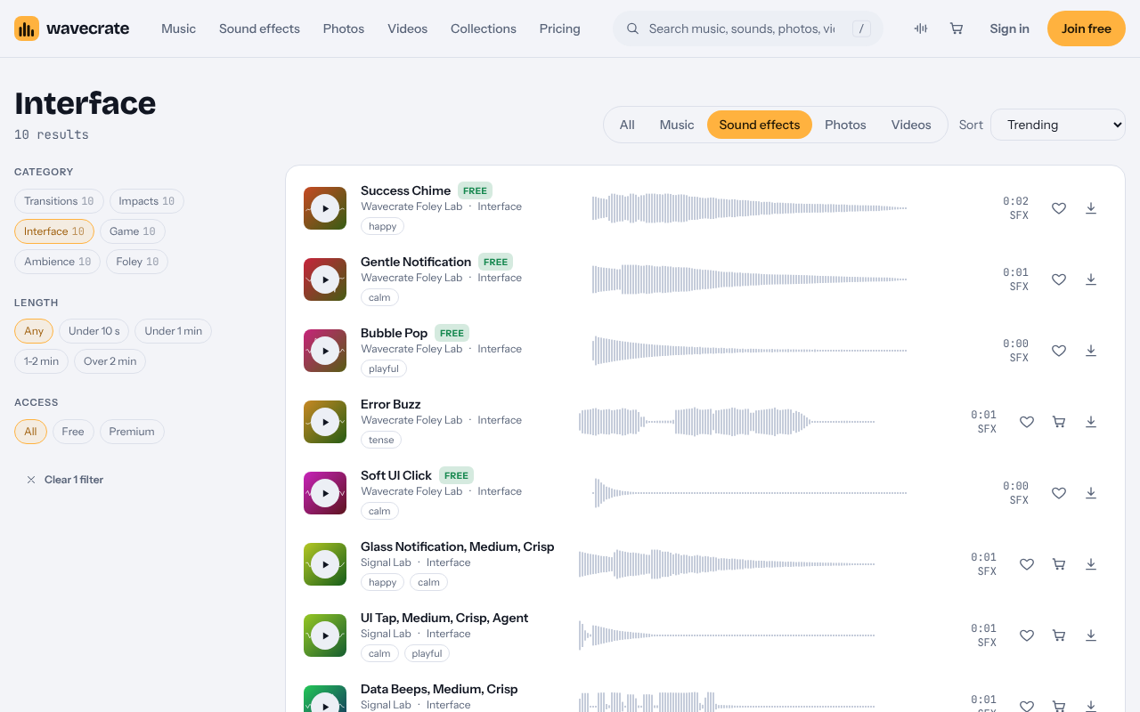Switch to the Music tab
Screen dimensions: 1140x712
click(677, 125)
